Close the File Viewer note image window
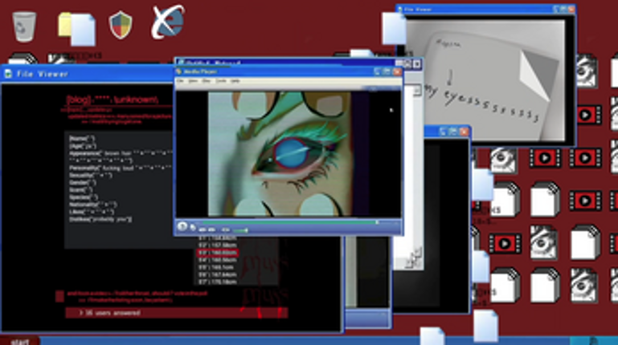Screen dimensions: 618x345 (x=570, y=10)
